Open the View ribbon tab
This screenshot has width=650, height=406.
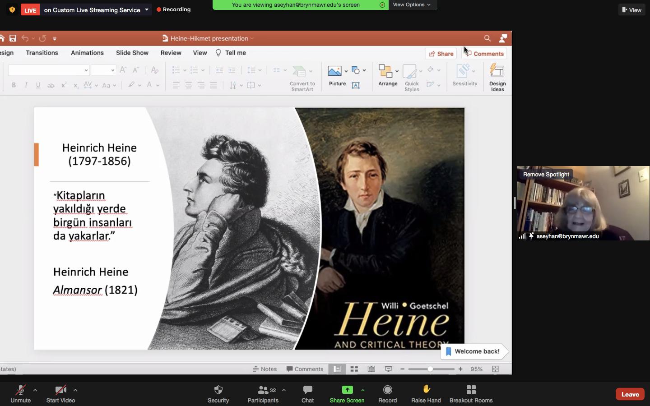(x=200, y=53)
